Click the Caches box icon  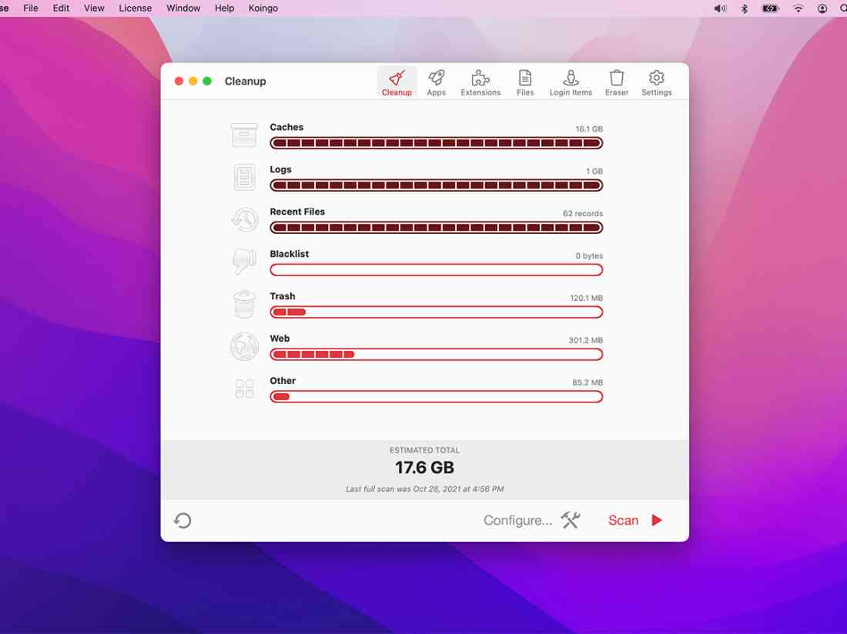244,134
